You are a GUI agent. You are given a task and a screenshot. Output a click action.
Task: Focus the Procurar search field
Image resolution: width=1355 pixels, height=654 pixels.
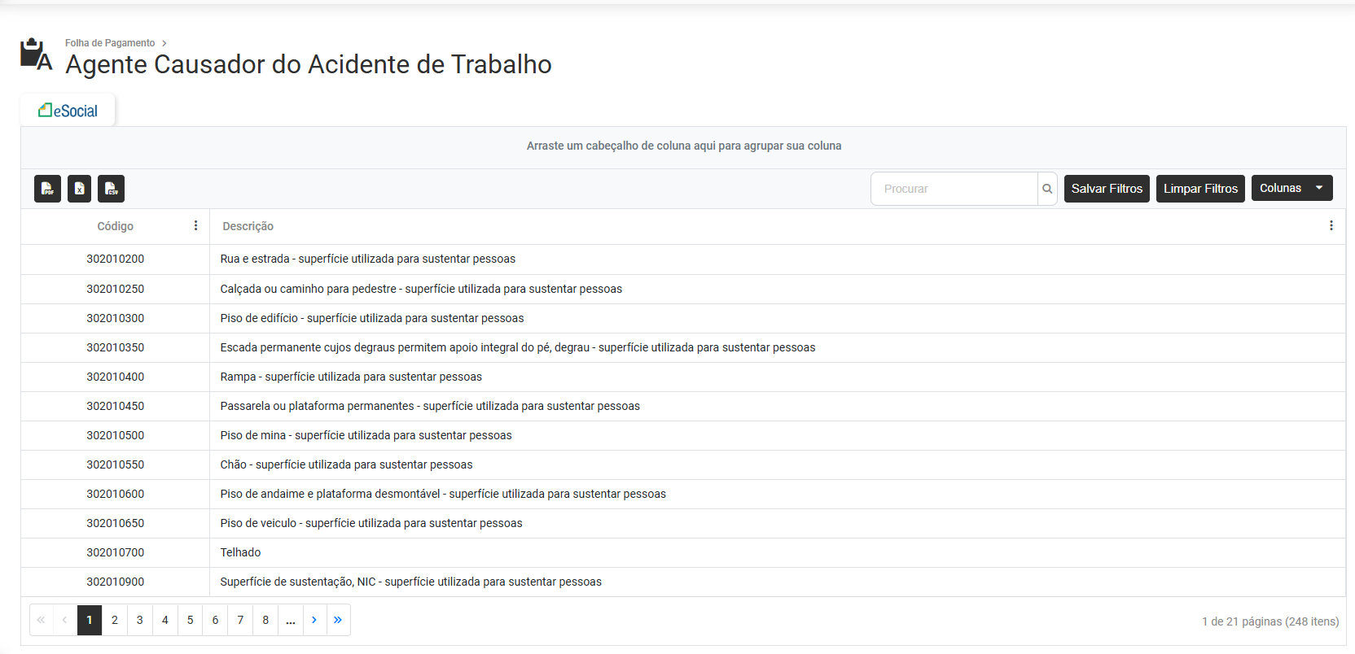tap(954, 189)
